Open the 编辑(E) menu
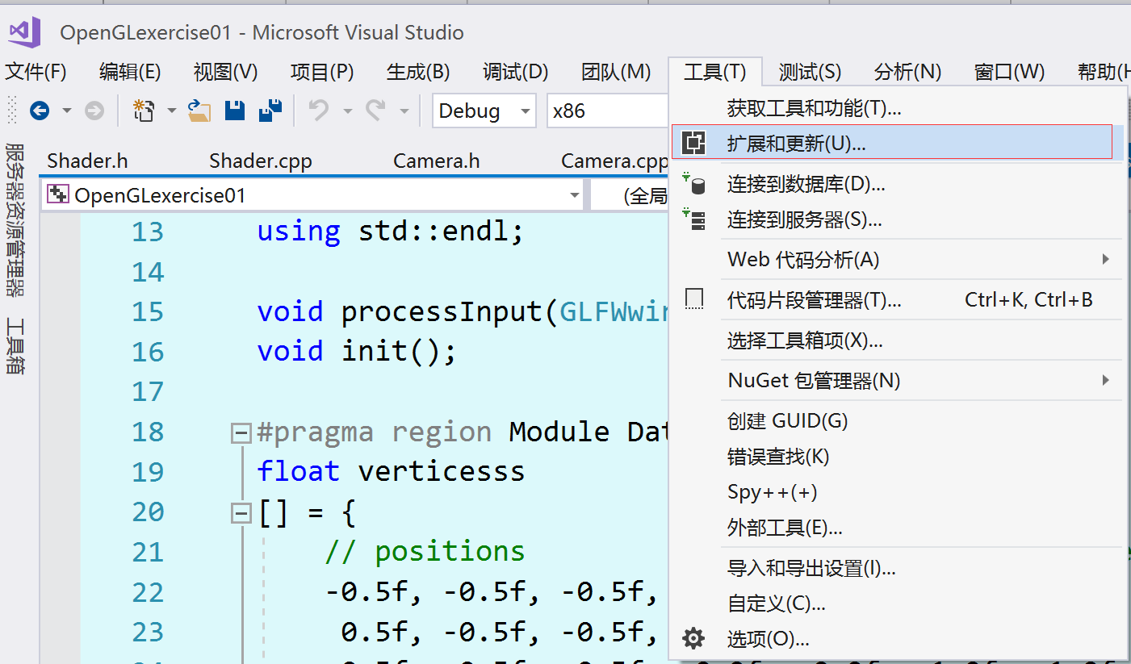Screen dimensions: 1131x664 (130, 72)
